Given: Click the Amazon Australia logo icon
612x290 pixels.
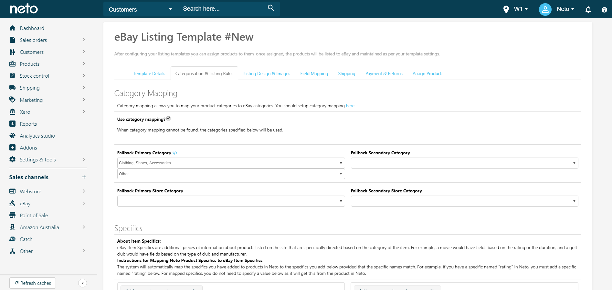Looking at the screenshot, I should (x=13, y=227).
